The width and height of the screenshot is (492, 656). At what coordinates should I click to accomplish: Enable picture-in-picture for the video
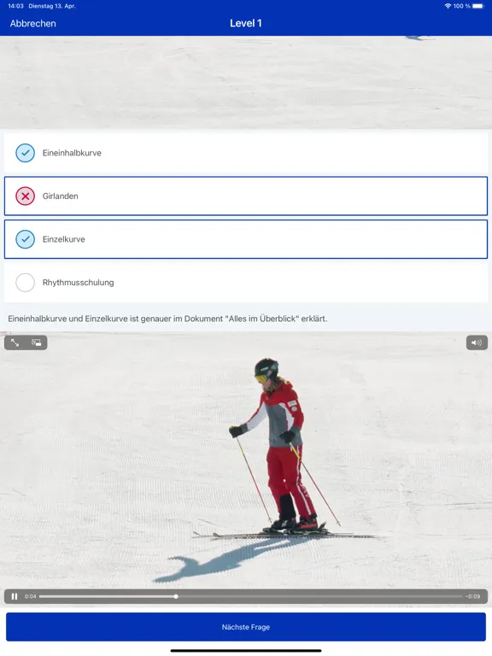37,343
